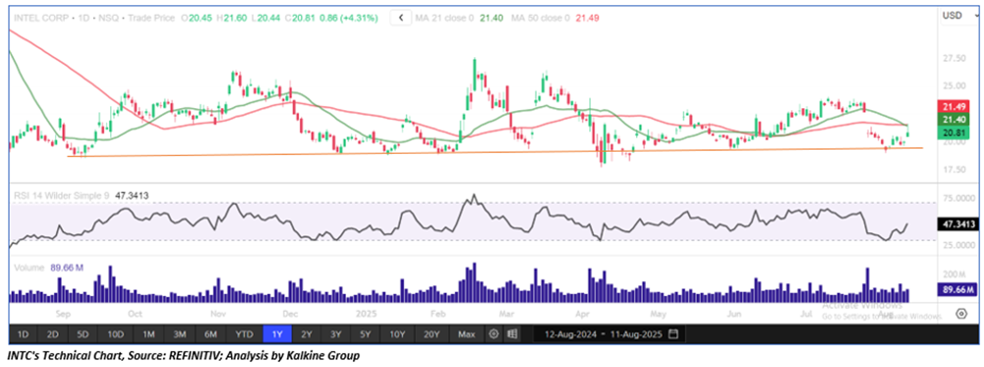Switch chart to 6M range
The height and width of the screenshot is (367, 984).
[211, 334]
